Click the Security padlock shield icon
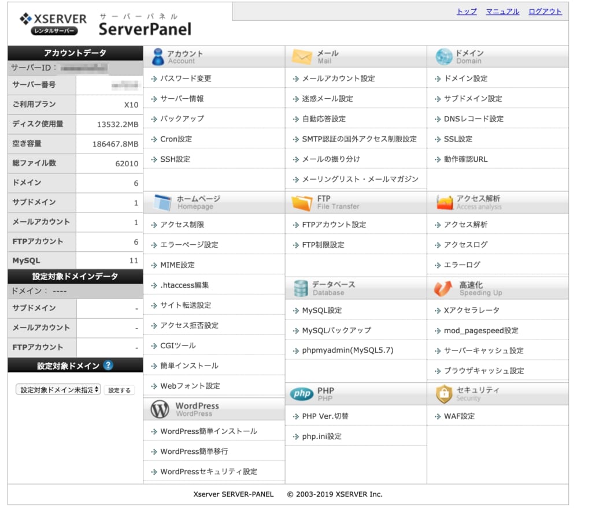Image resolution: width=592 pixels, height=514 pixels. point(444,394)
